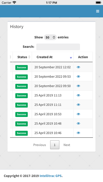Focus the Search input field

58,47
